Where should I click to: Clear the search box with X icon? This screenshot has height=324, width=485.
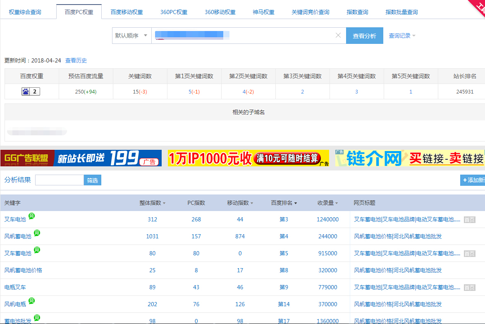click(338, 36)
